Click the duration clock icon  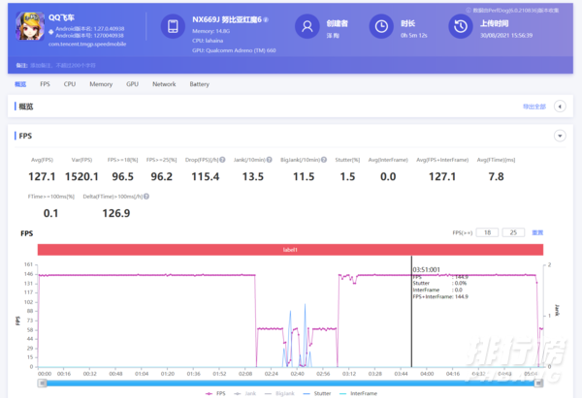point(381,26)
